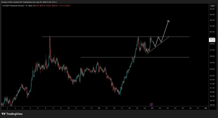This screenshot has width=218, height=118.
Task: Click the 63.00 price axis label
Action: 212,15
